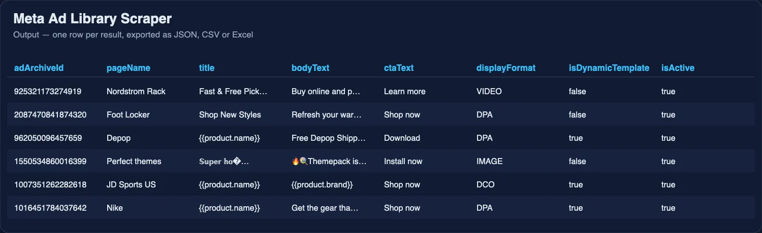Select Foot Locker's isActive true value
The width and height of the screenshot is (762, 233).
click(x=669, y=115)
